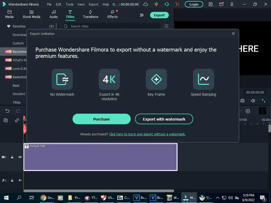Viewport: 271px width, 203px height.
Task: Click the Speed Ramping feature icon
Action: 204,79
